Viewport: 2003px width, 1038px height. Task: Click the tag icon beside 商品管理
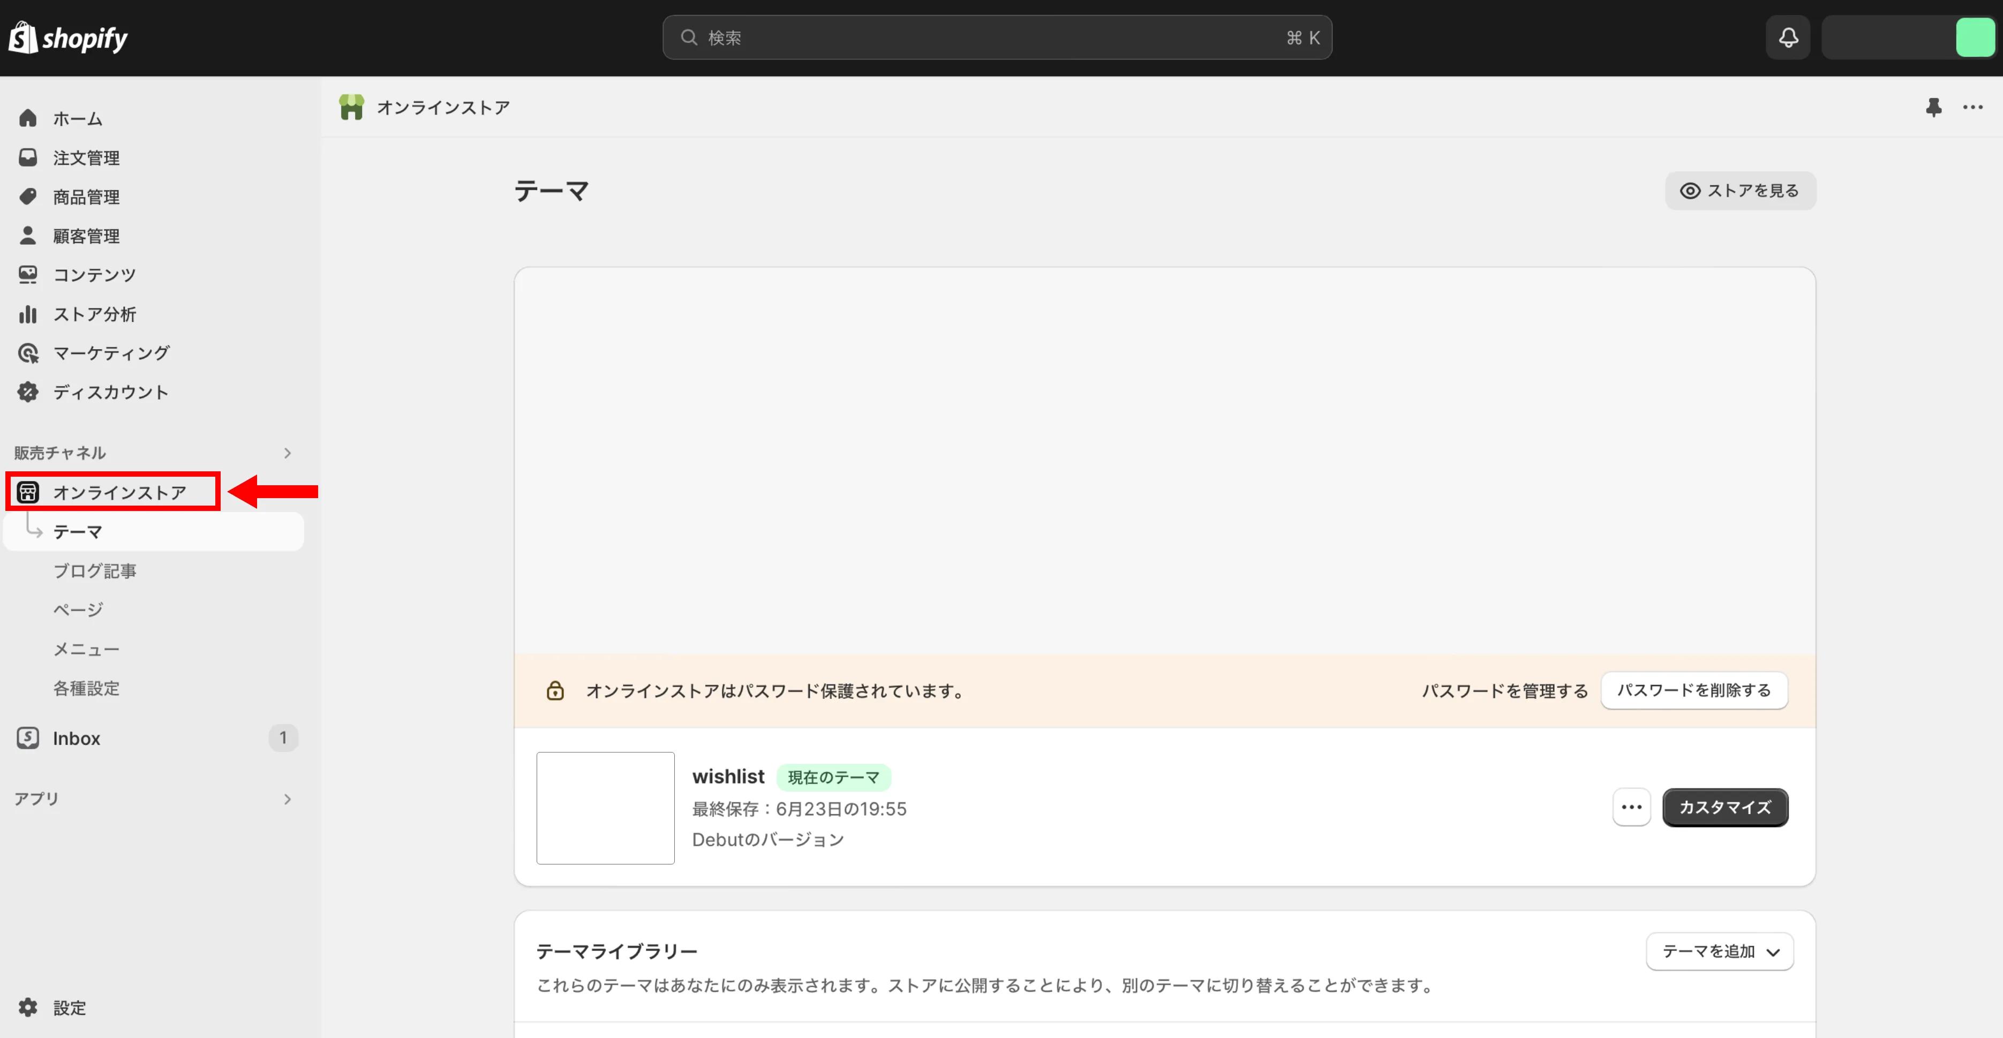(28, 197)
